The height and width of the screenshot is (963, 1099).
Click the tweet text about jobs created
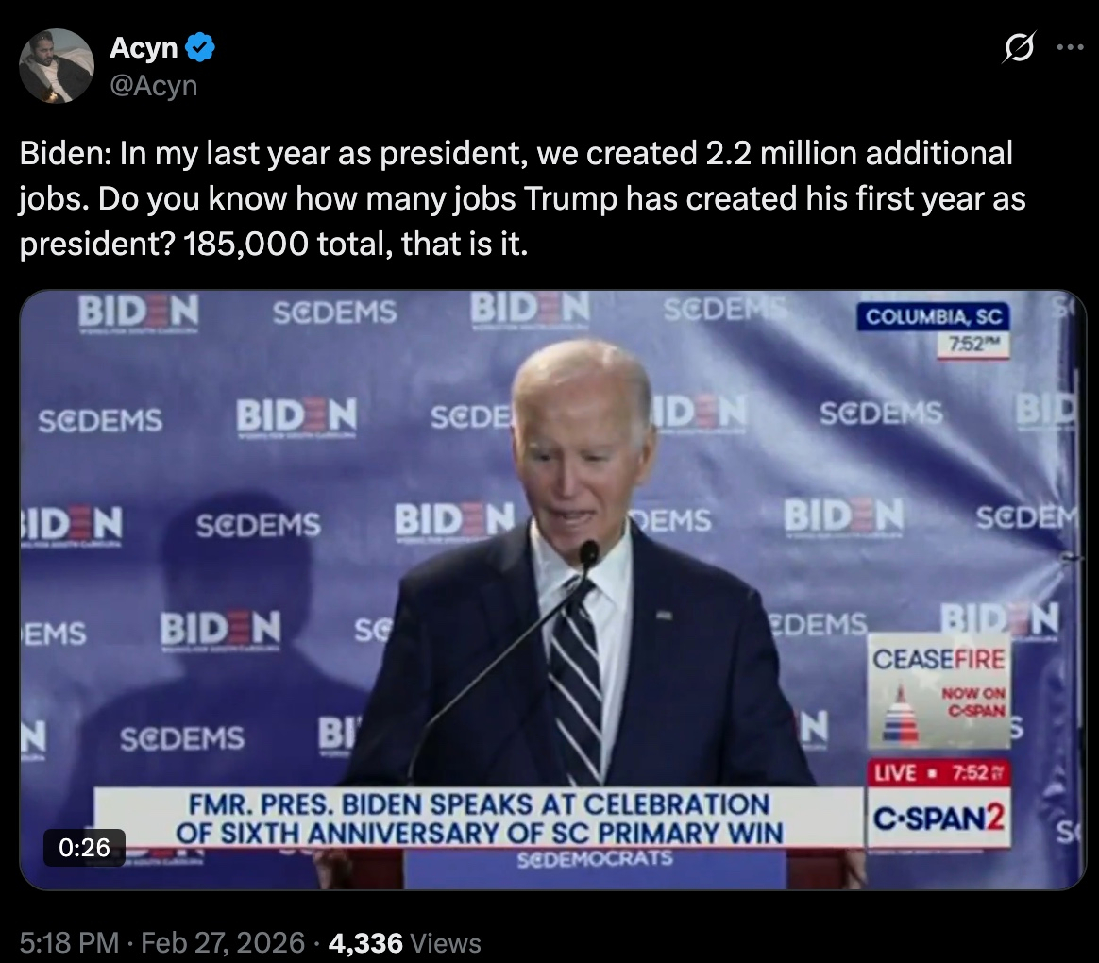click(522, 198)
